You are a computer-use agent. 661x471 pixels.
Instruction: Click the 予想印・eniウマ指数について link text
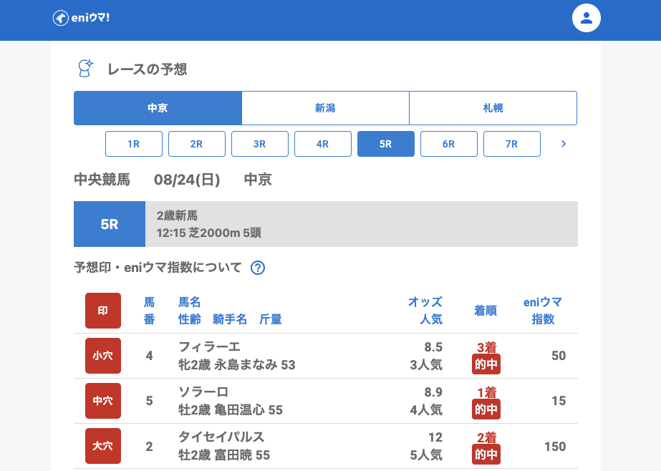click(x=158, y=268)
